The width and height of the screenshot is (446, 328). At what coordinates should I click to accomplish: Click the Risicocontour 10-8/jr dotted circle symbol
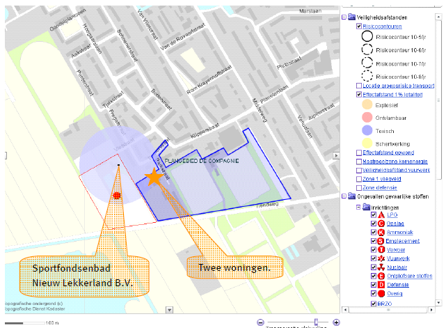[367, 77]
